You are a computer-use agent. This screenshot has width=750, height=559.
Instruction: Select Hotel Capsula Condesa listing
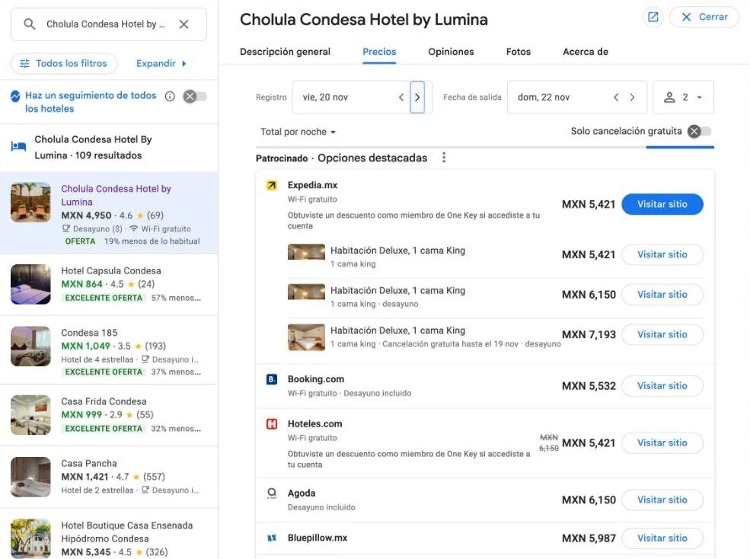tap(109, 284)
